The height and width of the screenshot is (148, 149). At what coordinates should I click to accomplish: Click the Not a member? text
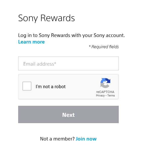pos(57,139)
